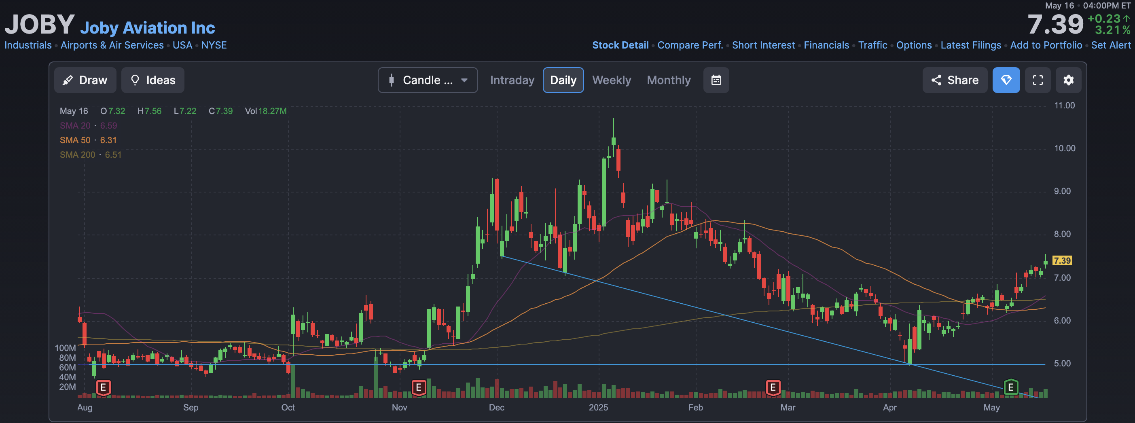Screen dimensions: 1135x423
Task: Open Airports & Air Services industry link
Action: [x=112, y=45]
